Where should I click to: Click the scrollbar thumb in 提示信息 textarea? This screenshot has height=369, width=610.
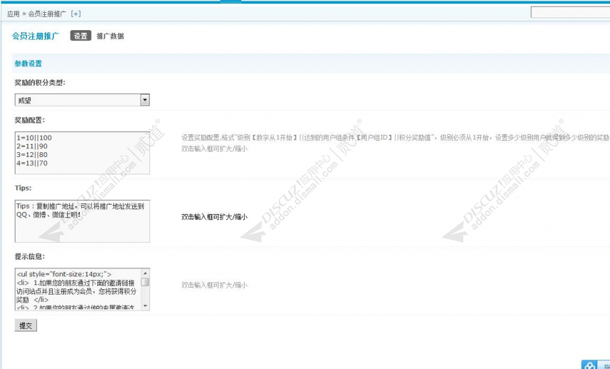click(x=145, y=282)
